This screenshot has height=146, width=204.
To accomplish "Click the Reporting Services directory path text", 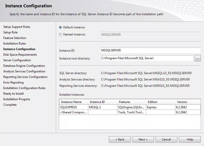I will click(x=145, y=86).
